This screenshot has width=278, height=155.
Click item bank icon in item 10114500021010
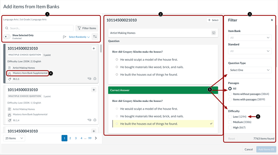(x=9, y=73)
